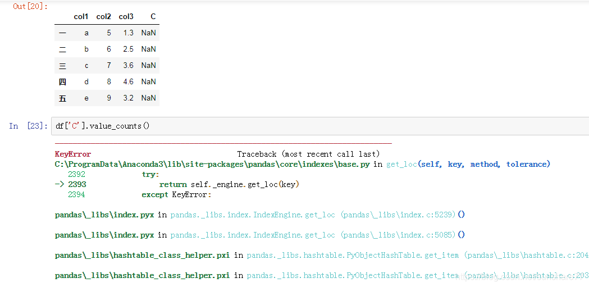
Task: Click the index.c:5085 traceback line
Action: pyautogui.click(x=260, y=235)
